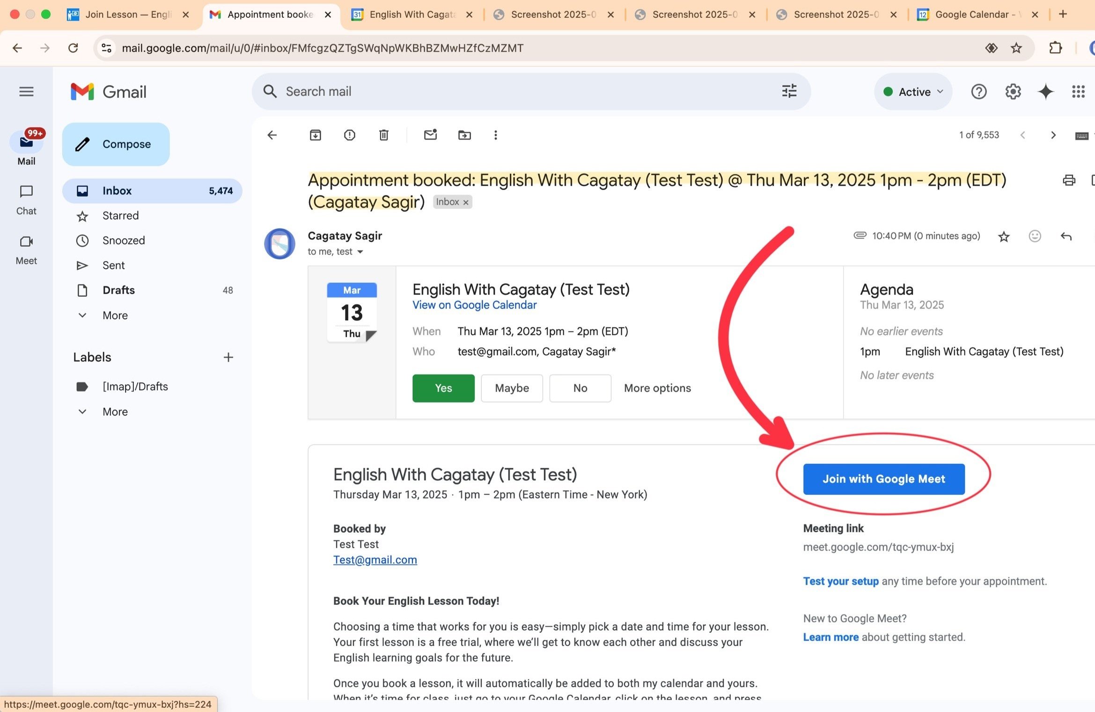Viewport: 1095px width, 712px height.
Task: Remove the Inbox label from email
Action: pyautogui.click(x=466, y=202)
